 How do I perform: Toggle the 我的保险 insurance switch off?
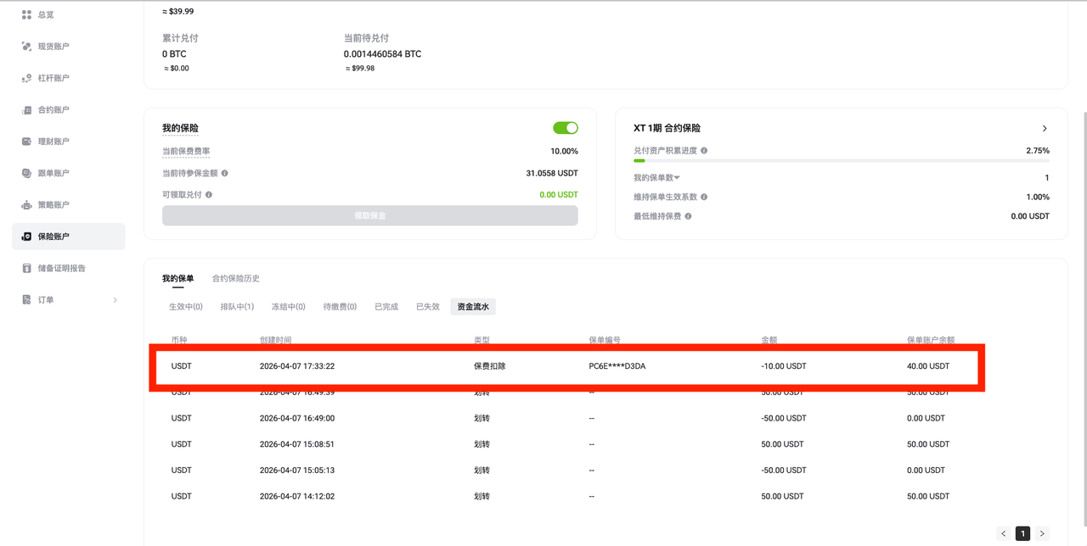(565, 128)
